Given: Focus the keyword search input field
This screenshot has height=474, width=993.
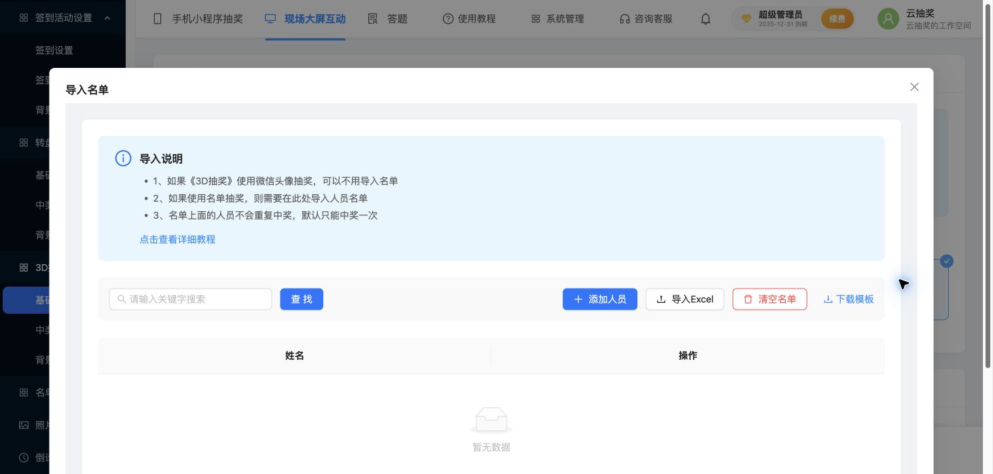Looking at the screenshot, I should tap(190, 299).
